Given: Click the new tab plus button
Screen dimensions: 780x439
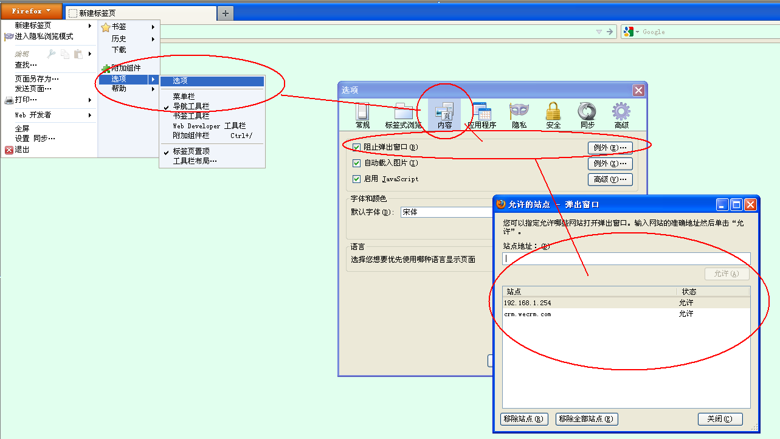Looking at the screenshot, I should [x=226, y=13].
